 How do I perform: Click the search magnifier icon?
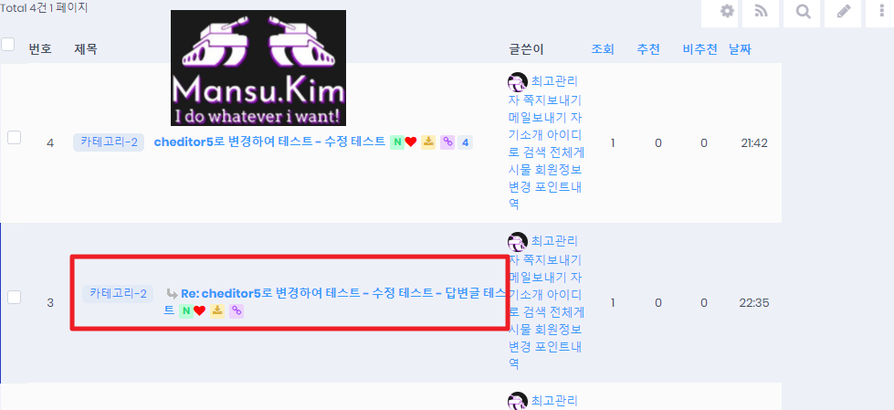point(802,11)
